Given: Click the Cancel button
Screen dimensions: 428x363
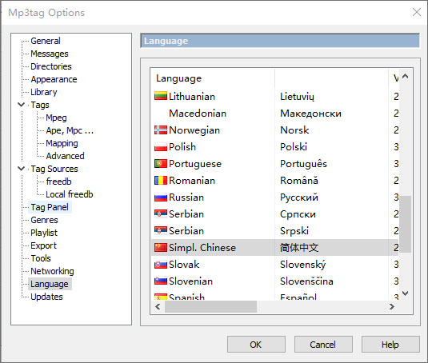Looking at the screenshot, I should pos(323,345).
